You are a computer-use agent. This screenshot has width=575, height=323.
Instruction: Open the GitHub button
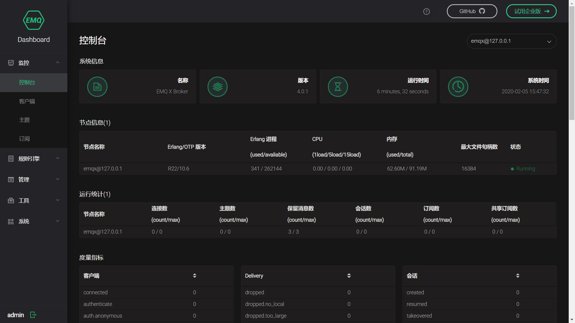tap(472, 11)
